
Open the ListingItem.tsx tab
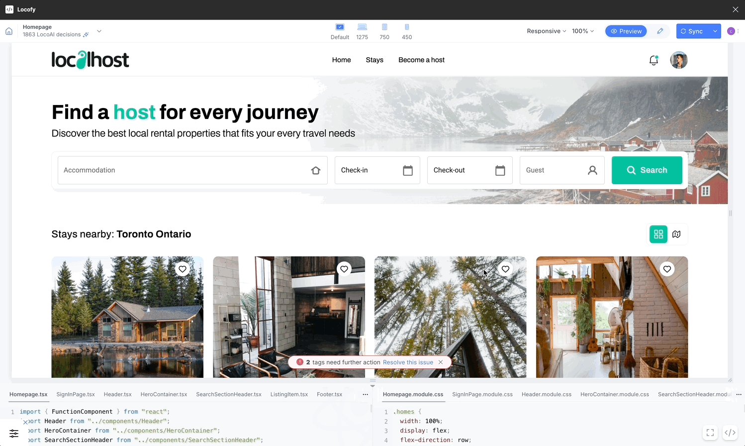pyautogui.click(x=289, y=394)
